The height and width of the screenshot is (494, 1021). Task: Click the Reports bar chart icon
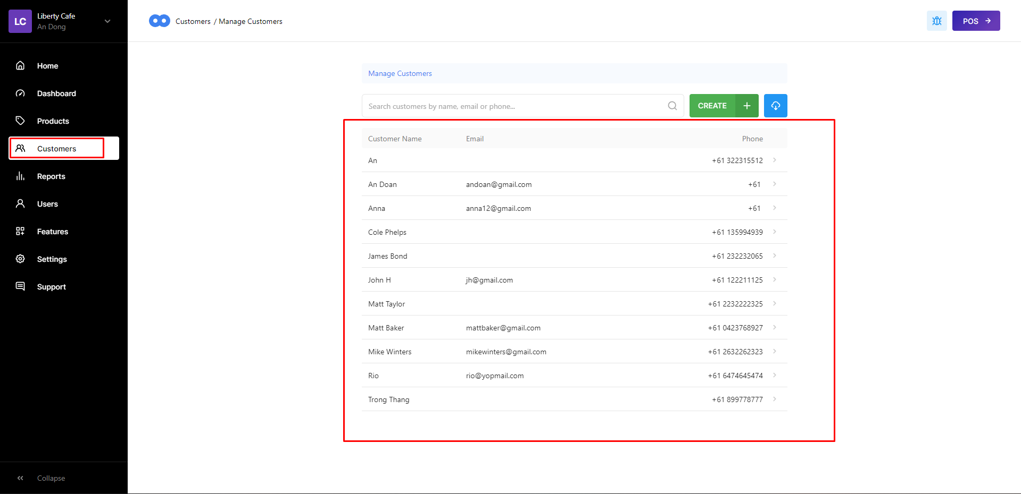tap(20, 176)
